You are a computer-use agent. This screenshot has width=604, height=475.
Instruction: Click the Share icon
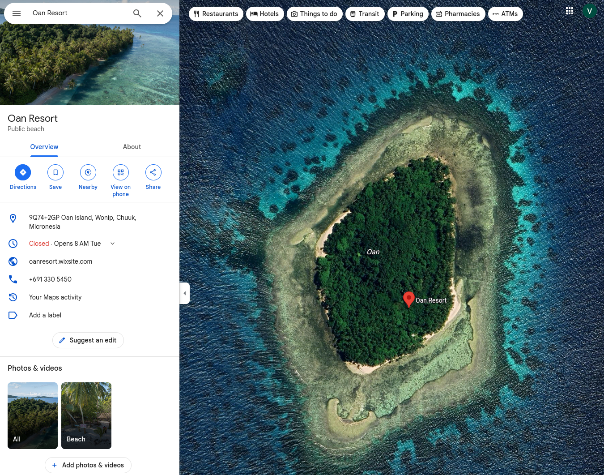click(x=153, y=172)
